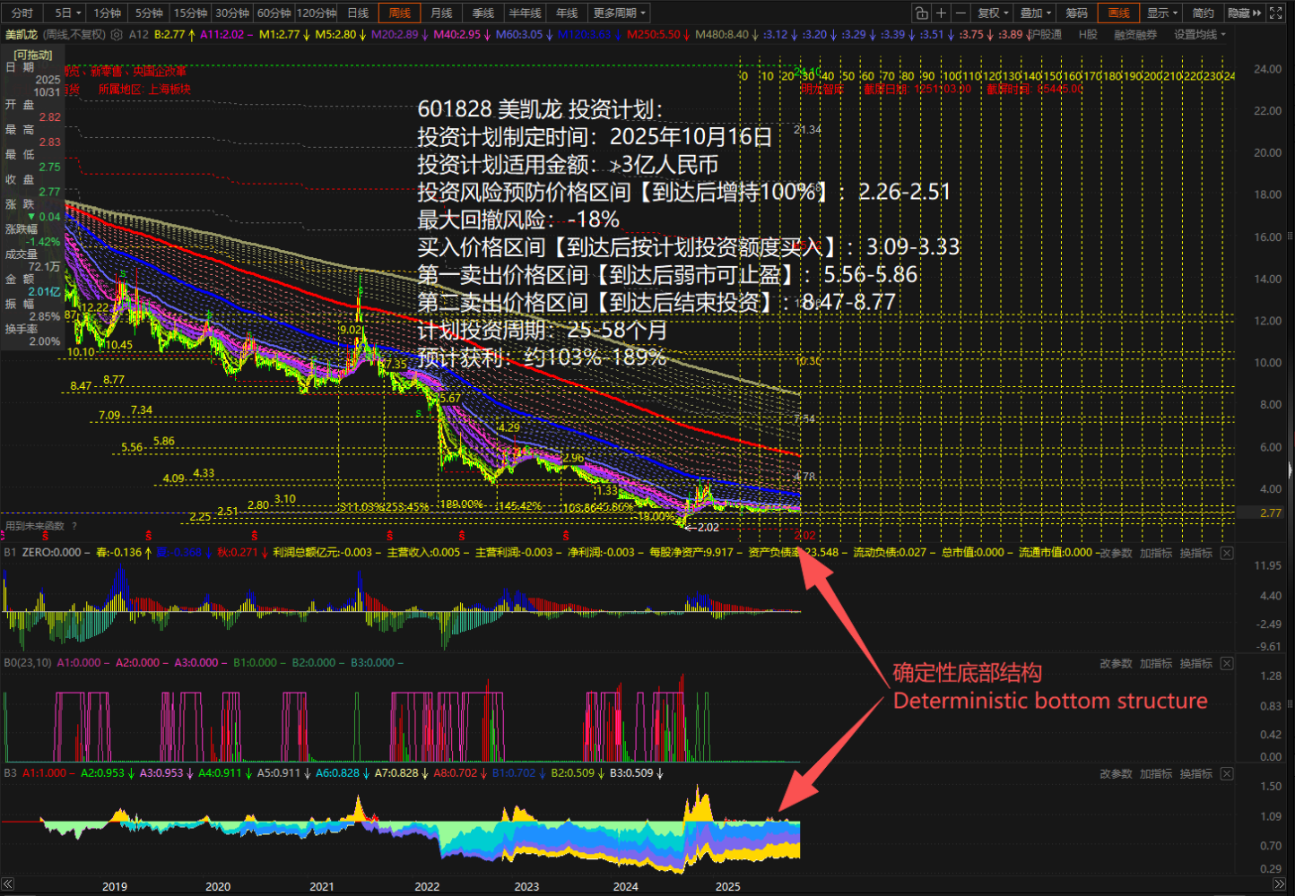This screenshot has height=896, width=1295.
Task: Click the 融资融券 link
Action: coord(1135,35)
